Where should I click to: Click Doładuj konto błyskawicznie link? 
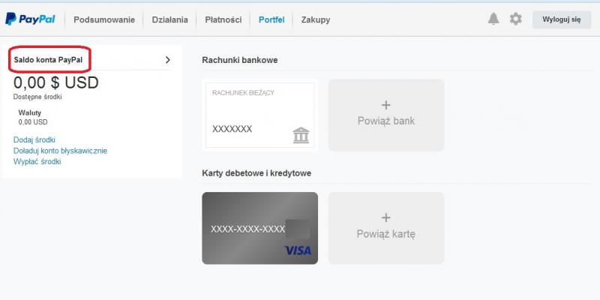click(x=60, y=151)
